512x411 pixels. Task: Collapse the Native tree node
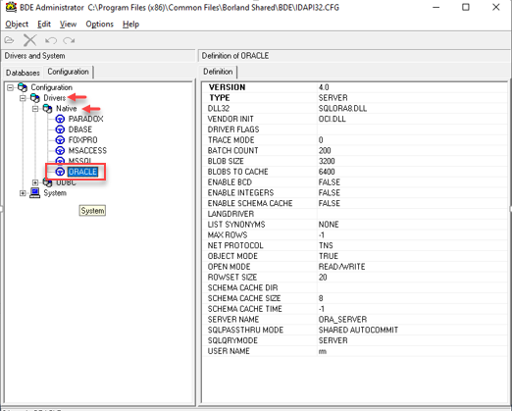coord(35,109)
